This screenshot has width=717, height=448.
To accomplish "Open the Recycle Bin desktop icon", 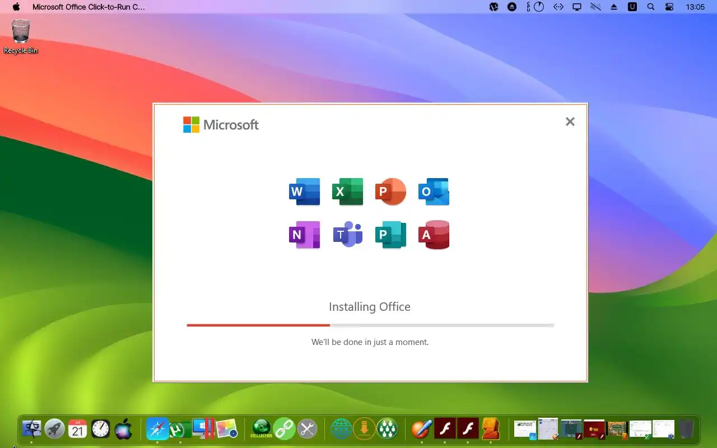I will 21,36.
